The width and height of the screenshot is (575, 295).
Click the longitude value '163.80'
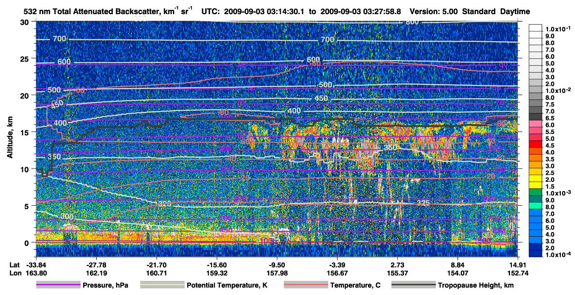(36, 273)
